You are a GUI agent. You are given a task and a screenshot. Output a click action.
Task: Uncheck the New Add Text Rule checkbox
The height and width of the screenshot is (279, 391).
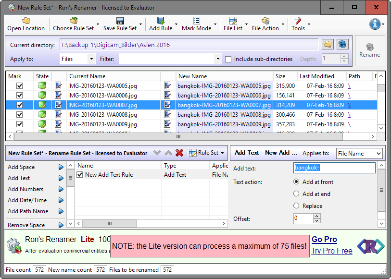coord(79,175)
